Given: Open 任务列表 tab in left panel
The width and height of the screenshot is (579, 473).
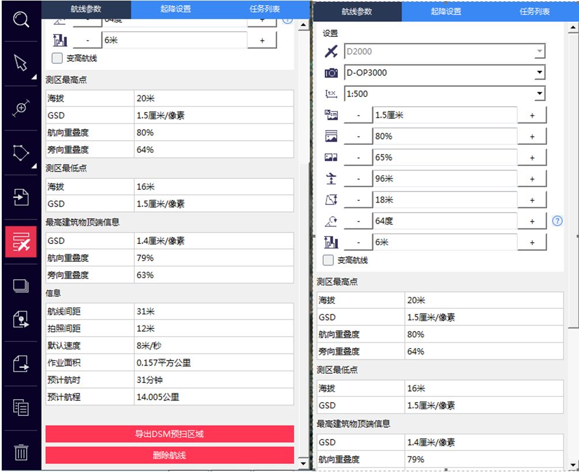Looking at the screenshot, I should pos(265,9).
